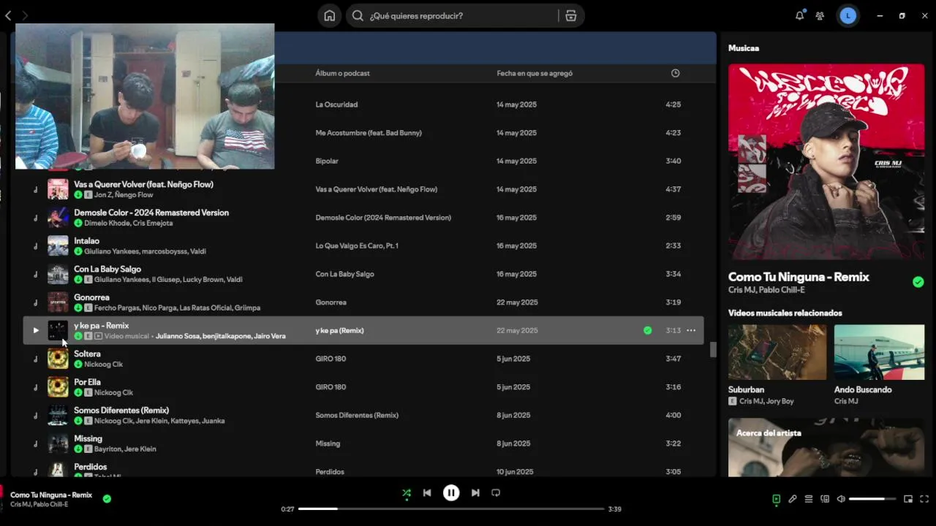The width and height of the screenshot is (936, 526).
Task: Open the playback queue
Action: pyautogui.click(x=809, y=499)
